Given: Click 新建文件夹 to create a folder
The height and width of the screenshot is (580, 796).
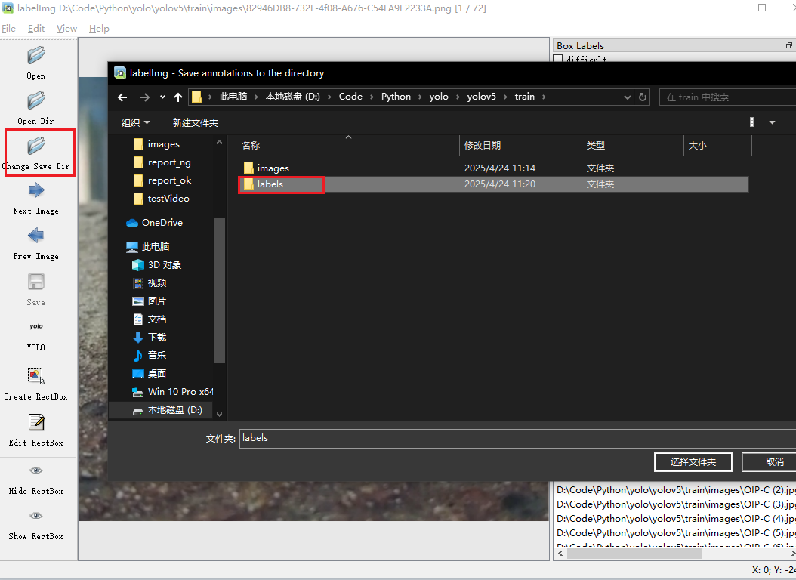Looking at the screenshot, I should pyautogui.click(x=195, y=122).
